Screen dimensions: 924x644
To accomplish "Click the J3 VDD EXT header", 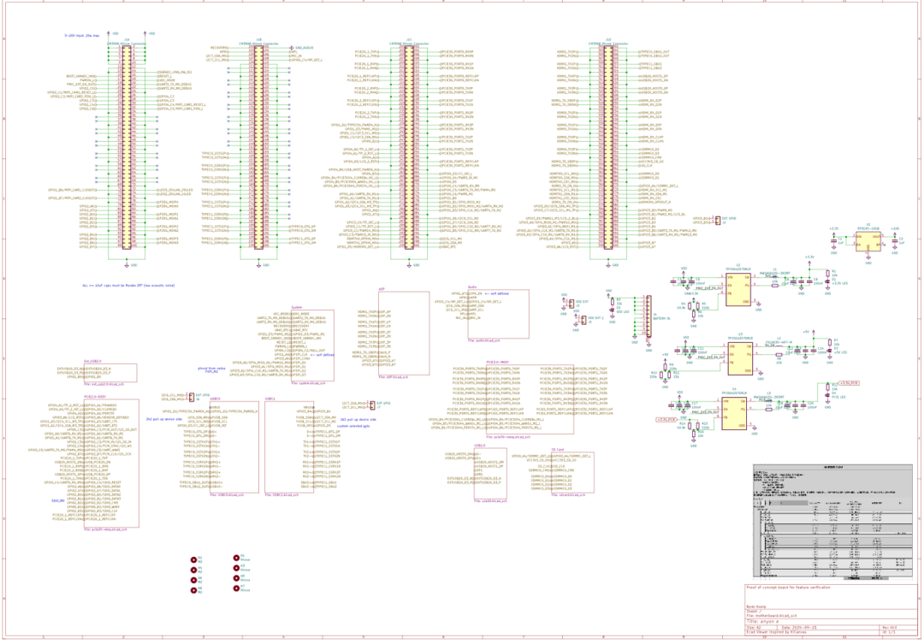I will point(571,304).
